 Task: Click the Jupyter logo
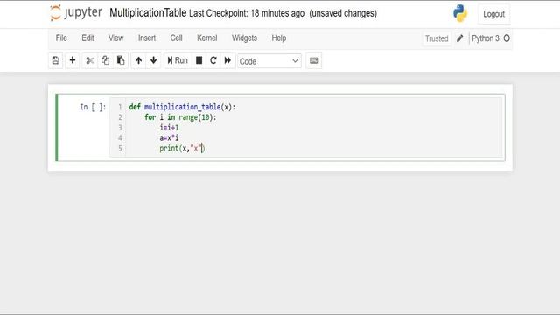tap(76, 13)
